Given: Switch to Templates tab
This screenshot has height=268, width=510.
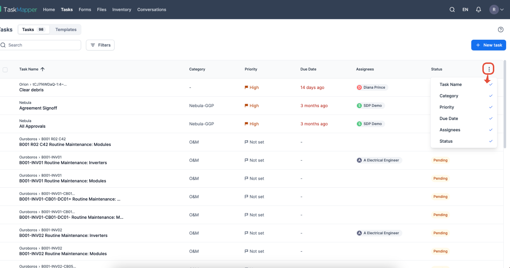Looking at the screenshot, I should pyautogui.click(x=66, y=30).
